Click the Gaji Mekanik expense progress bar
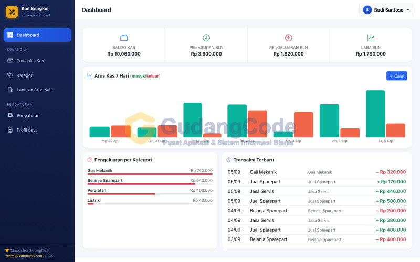This screenshot has height=262, width=420. pyautogui.click(x=150, y=174)
